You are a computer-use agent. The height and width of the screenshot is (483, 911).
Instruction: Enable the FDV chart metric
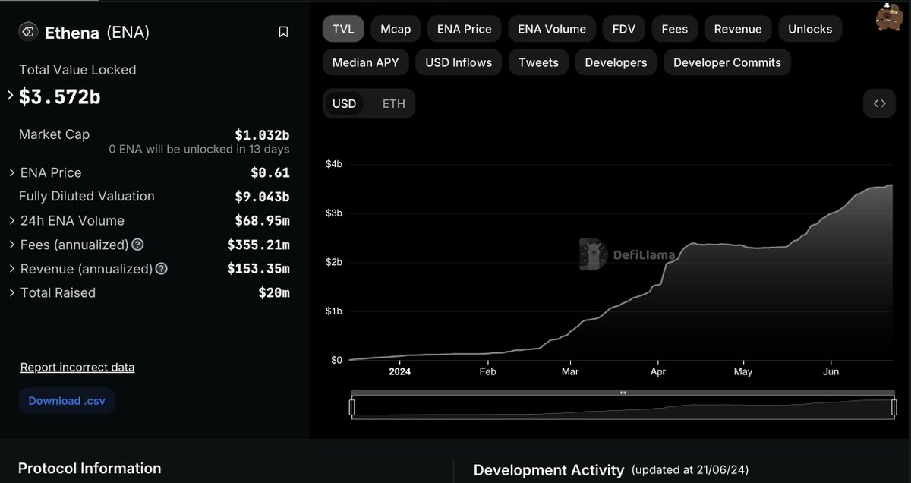click(x=624, y=29)
